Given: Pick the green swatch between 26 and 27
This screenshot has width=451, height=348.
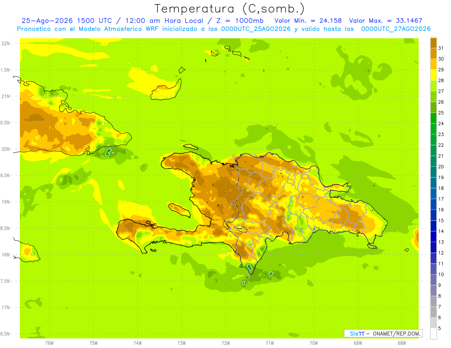Looking at the screenshot, I should [433, 96].
